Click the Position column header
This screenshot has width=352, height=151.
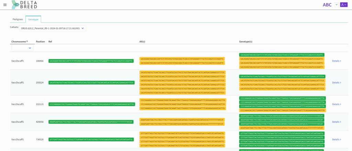pos(40,41)
